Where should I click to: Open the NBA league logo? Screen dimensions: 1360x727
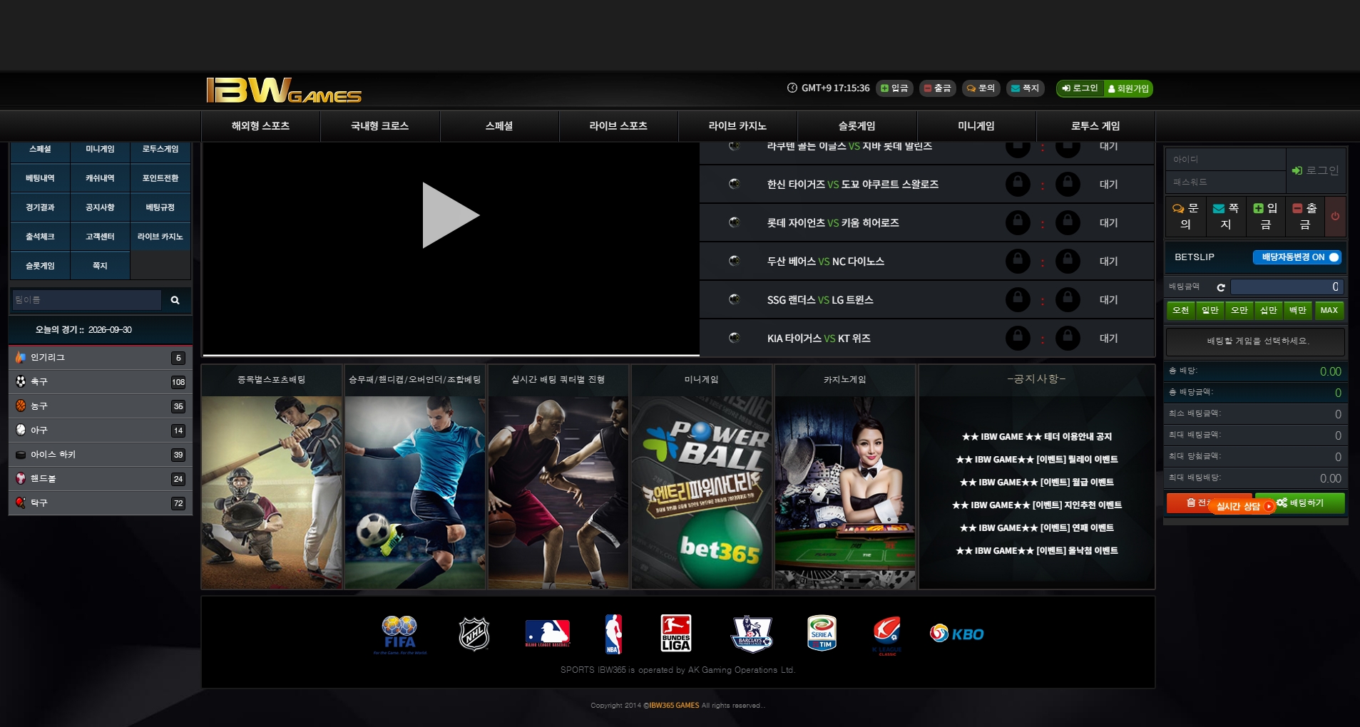pos(613,634)
